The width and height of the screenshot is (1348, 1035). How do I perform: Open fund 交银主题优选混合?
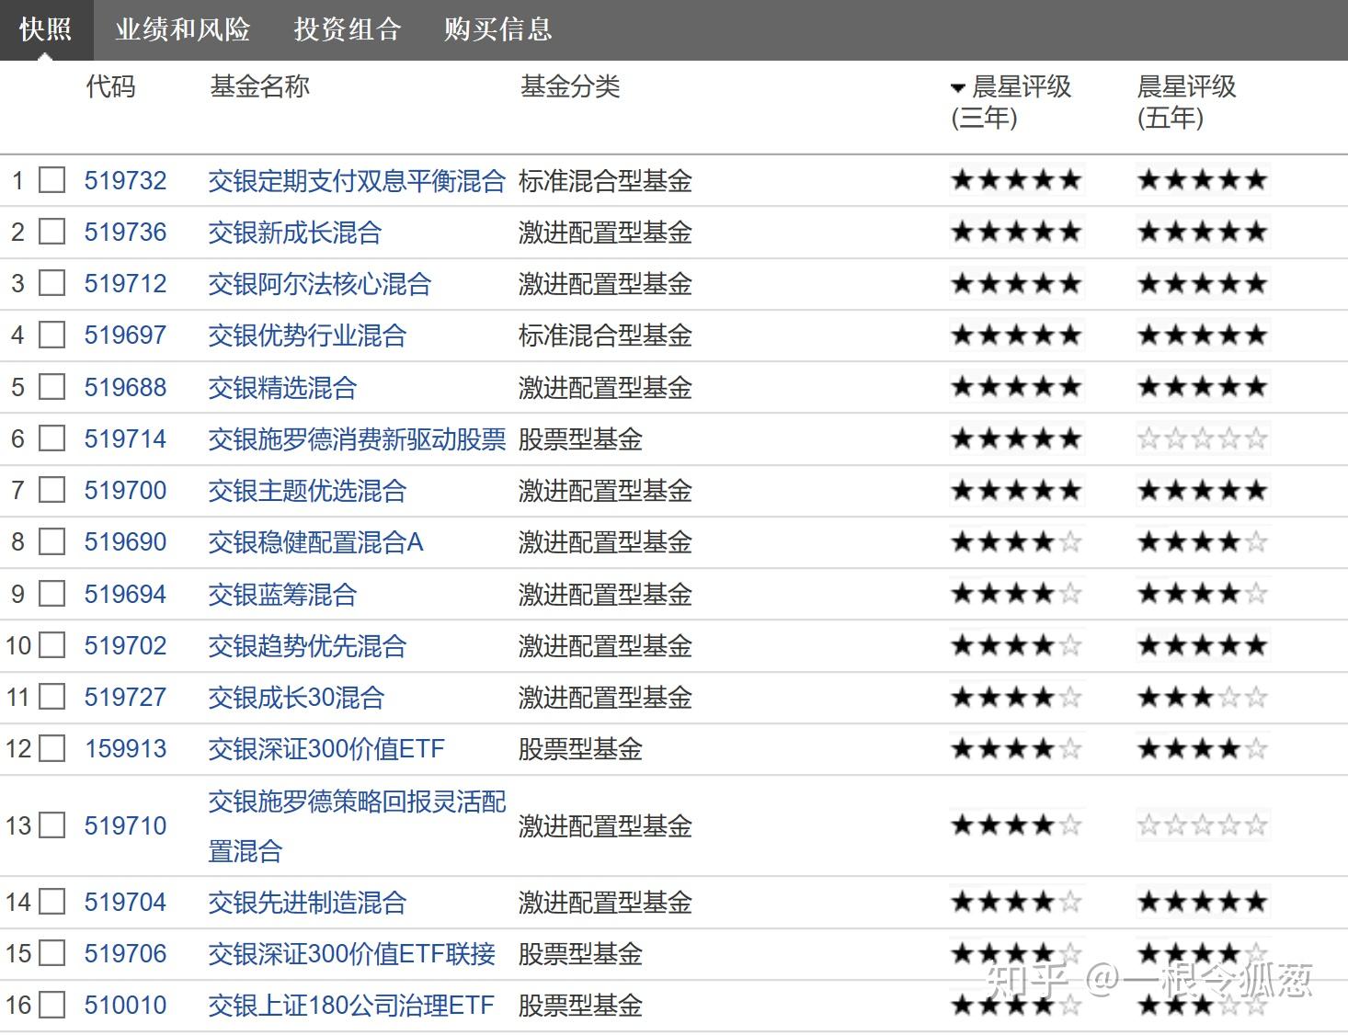pyautogui.click(x=307, y=491)
